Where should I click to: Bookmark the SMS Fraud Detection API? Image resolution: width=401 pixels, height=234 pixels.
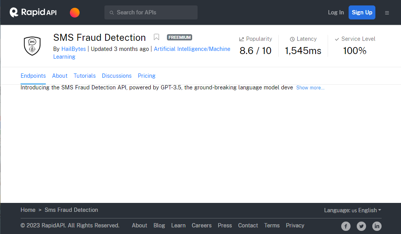(156, 37)
